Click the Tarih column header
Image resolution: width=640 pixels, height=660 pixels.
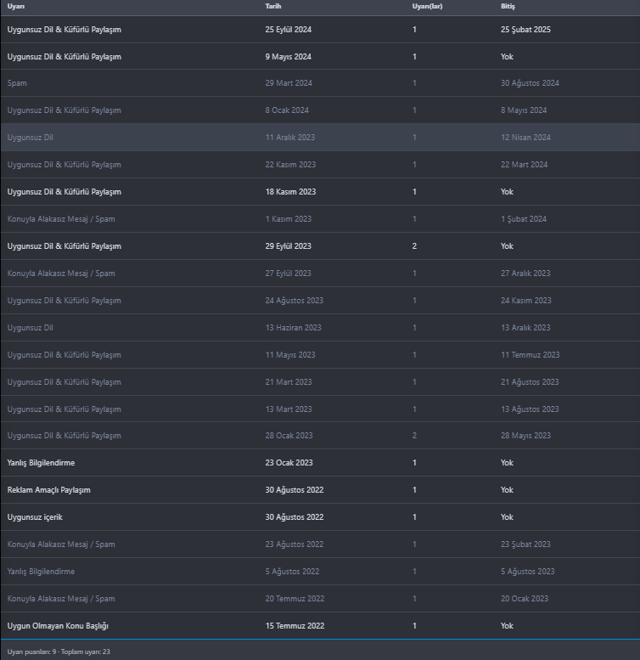[x=273, y=6]
